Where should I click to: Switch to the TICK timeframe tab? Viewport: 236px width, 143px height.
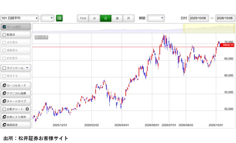point(83,18)
